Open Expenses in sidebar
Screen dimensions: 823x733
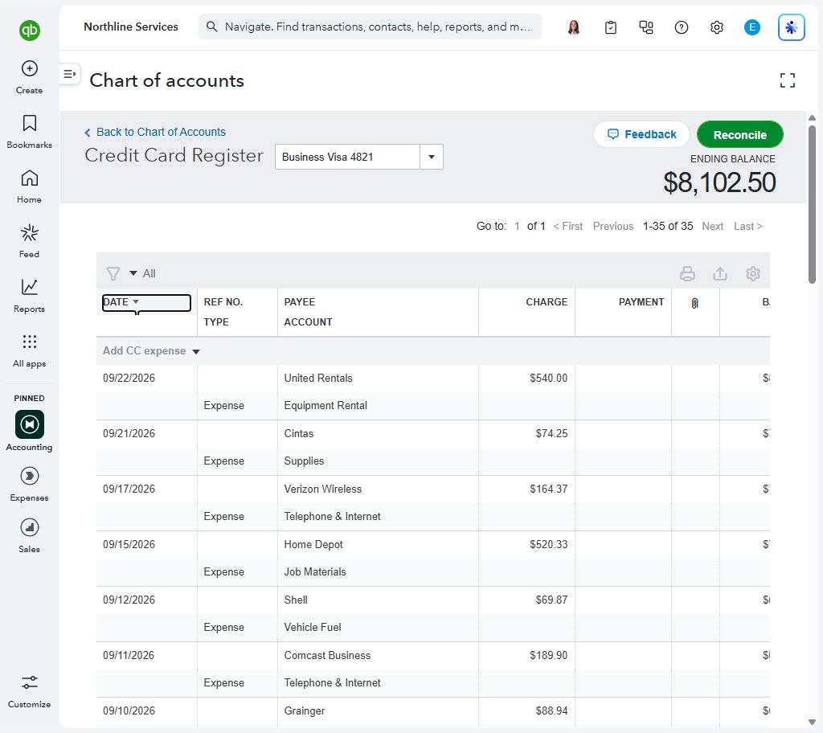[x=30, y=484]
